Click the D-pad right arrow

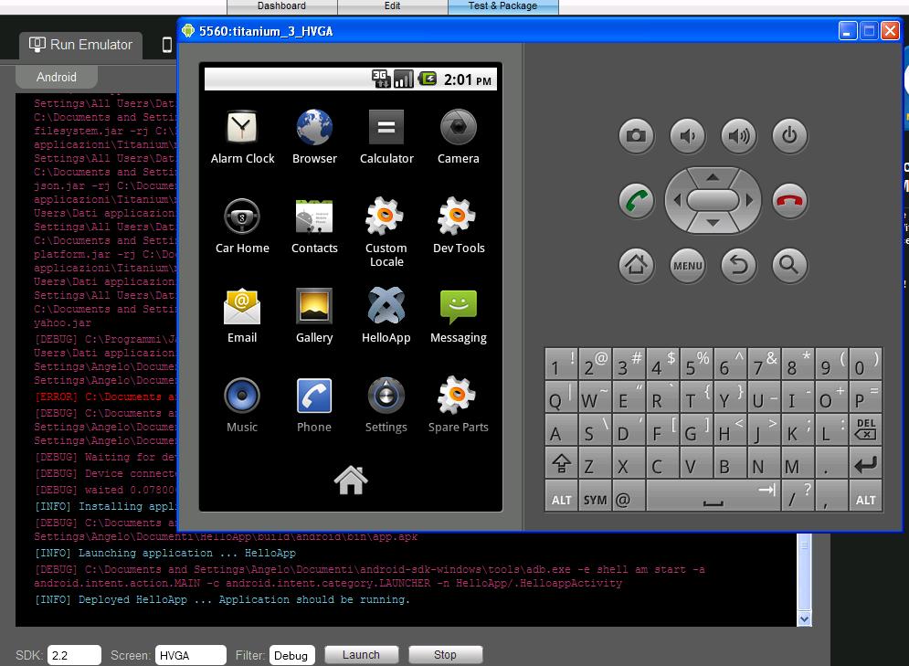pyautogui.click(x=749, y=201)
